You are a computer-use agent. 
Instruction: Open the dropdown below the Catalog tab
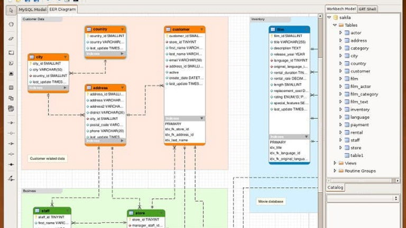(363, 198)
